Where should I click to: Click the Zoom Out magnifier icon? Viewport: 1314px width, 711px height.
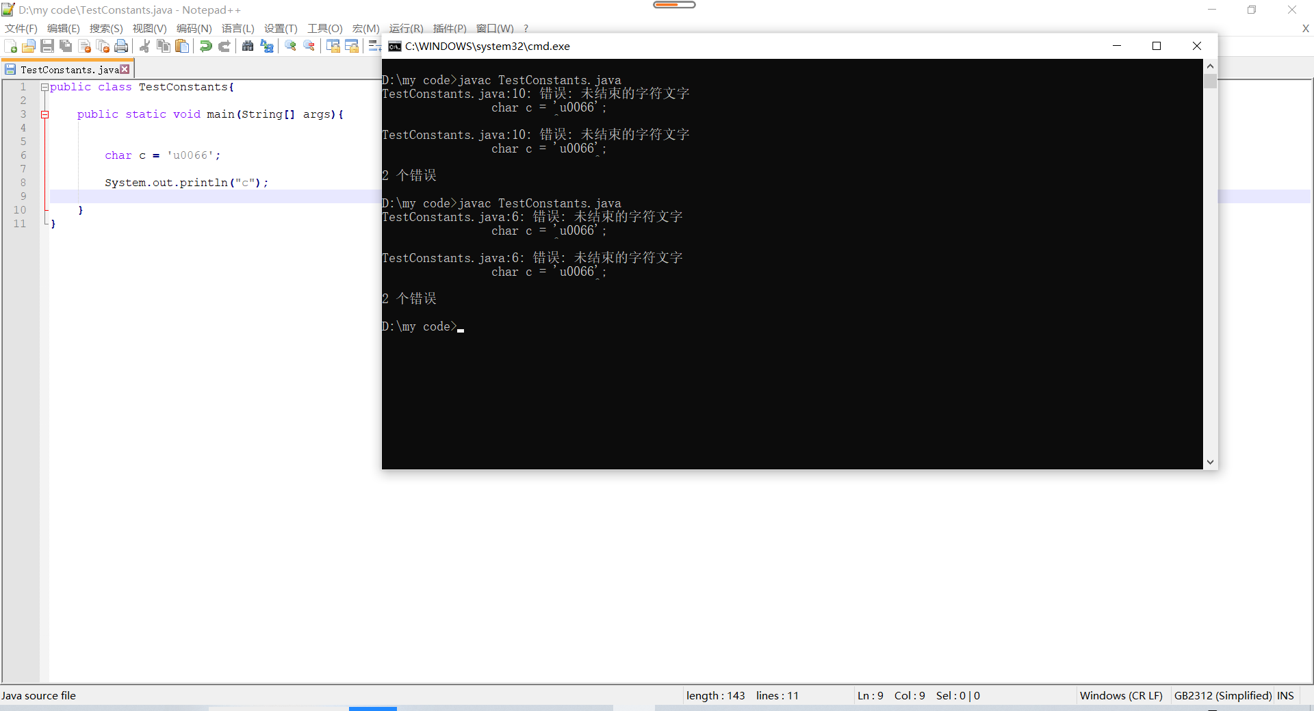tap(309, 46)
